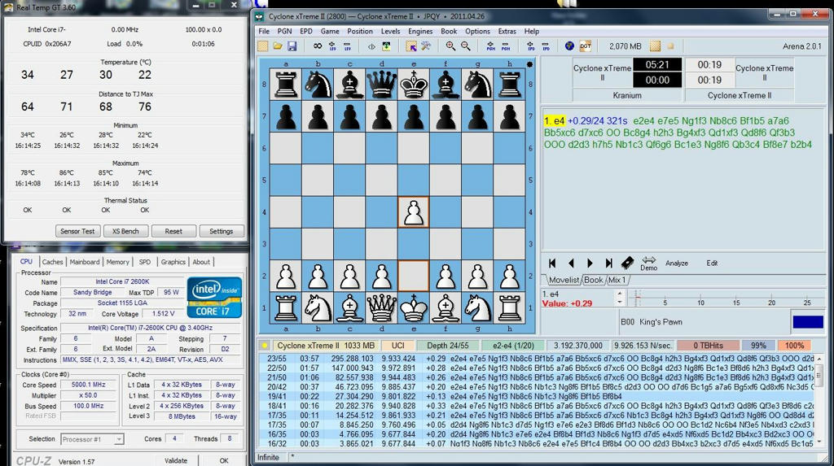Save the game with the floppy disk icon
Viewport: 834px width, 466px height.
pyautogui.click(x=292, y=46)
